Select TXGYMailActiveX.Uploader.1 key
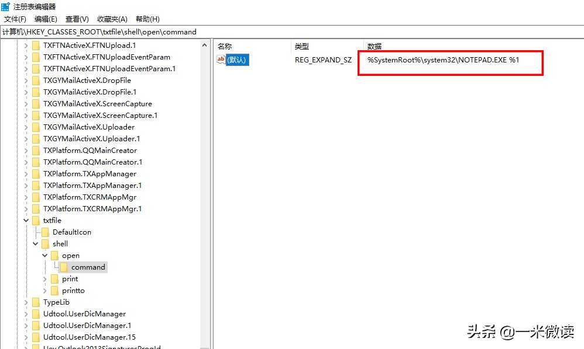The height and width of the screenshot is (349, 584). [x=92, y=139]
